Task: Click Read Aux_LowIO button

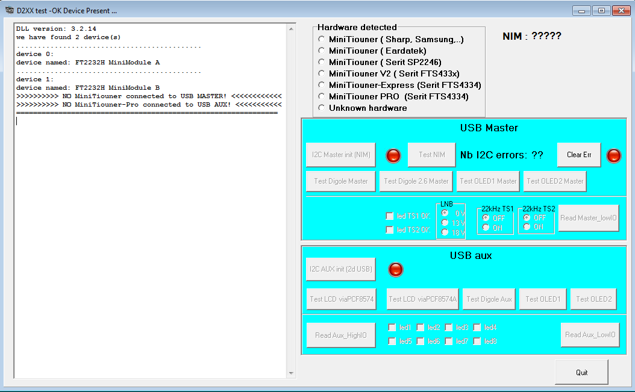Action: pyautogui.click(x=590, y=335)
